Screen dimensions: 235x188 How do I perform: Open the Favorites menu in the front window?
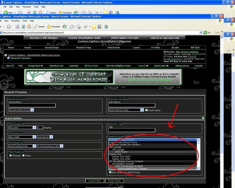coord(15,21)
